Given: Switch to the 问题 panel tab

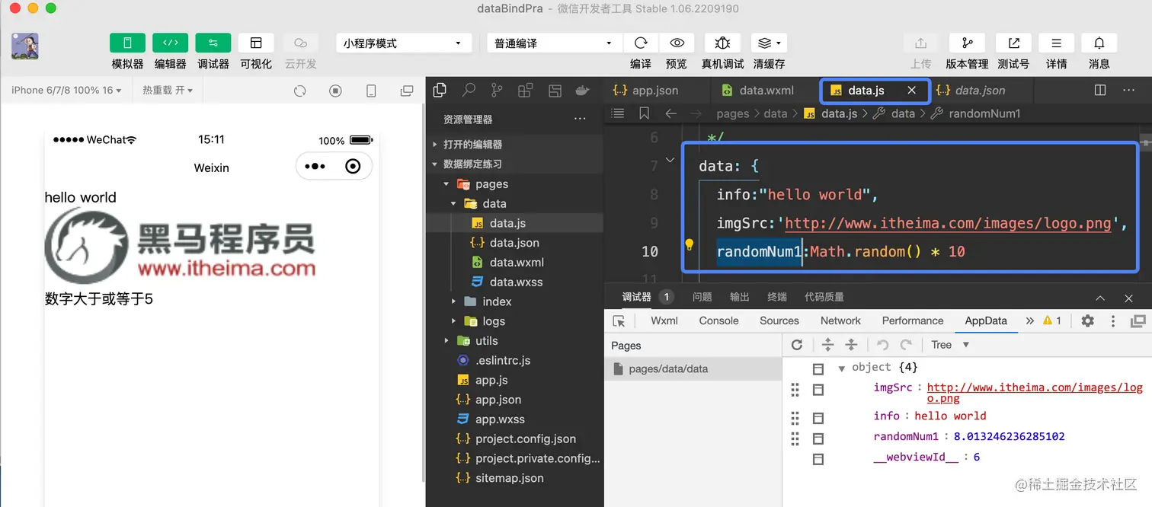Looking at the screenshot, I should point(702,297).
